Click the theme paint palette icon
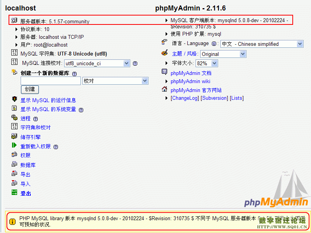The height and width of the screenshot is (233, 311). pos(164,53)
